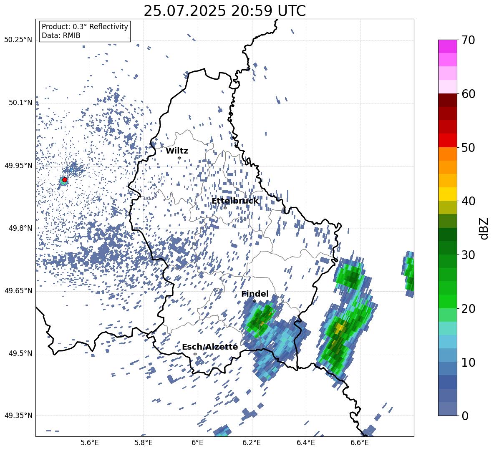Click the Data: RMIB text
The height and width of the screenshot is (451, 494).
point(61,35)
